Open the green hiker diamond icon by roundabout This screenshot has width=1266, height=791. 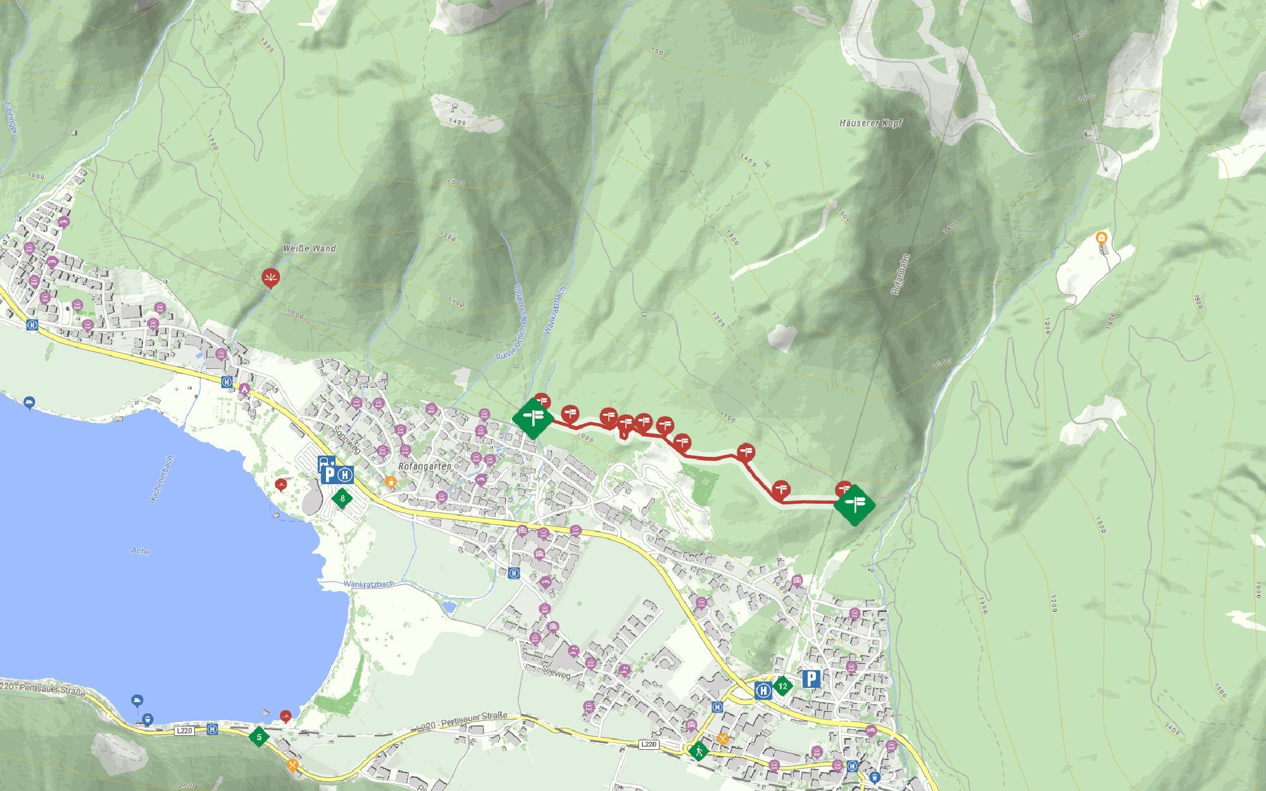699,751
